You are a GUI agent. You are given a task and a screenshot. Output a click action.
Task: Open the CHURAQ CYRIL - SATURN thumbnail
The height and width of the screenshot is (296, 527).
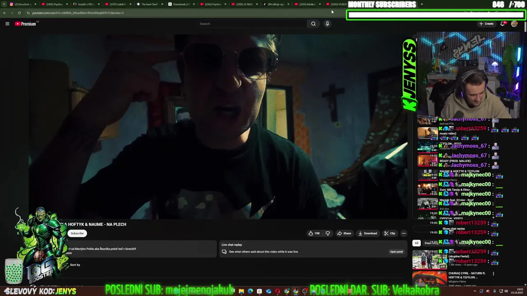[429, 278]
